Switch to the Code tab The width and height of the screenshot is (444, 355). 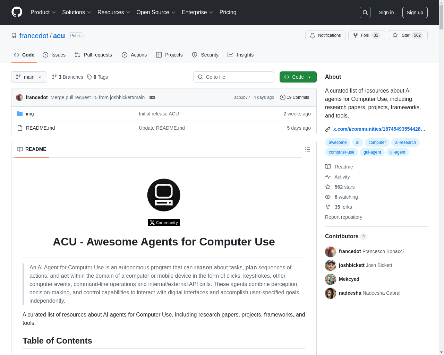pos(24,55)
